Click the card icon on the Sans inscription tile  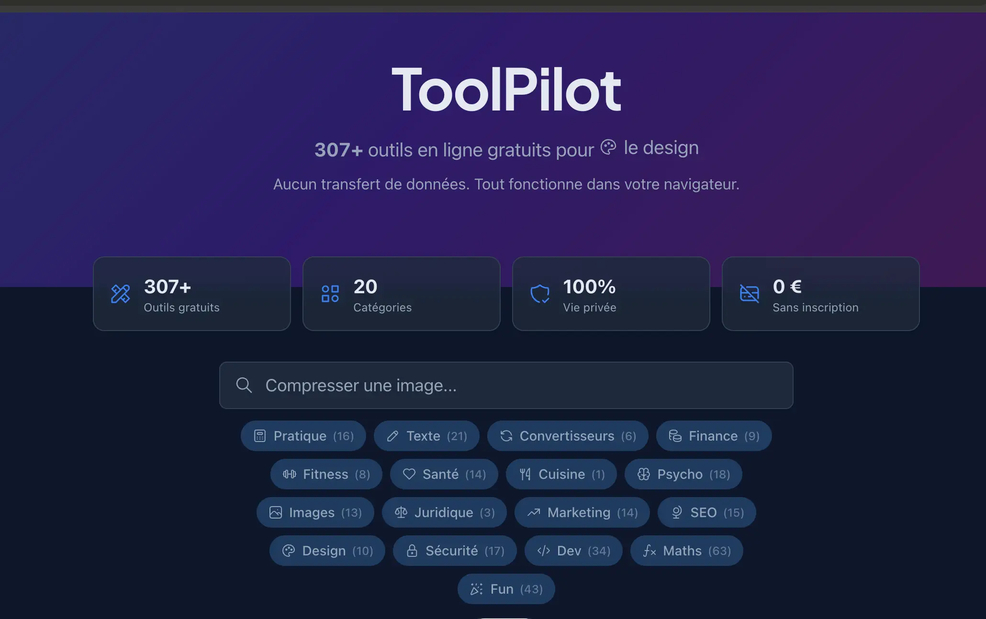coord(750,294)
